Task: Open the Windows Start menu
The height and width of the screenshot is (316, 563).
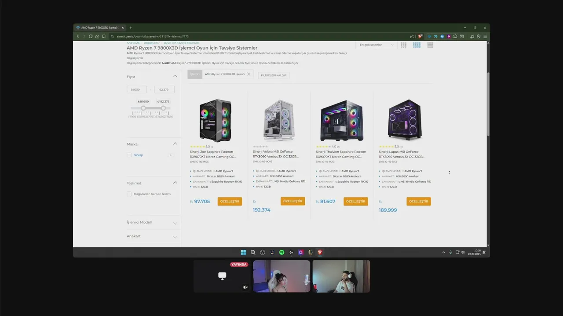Action: (243, 252)
